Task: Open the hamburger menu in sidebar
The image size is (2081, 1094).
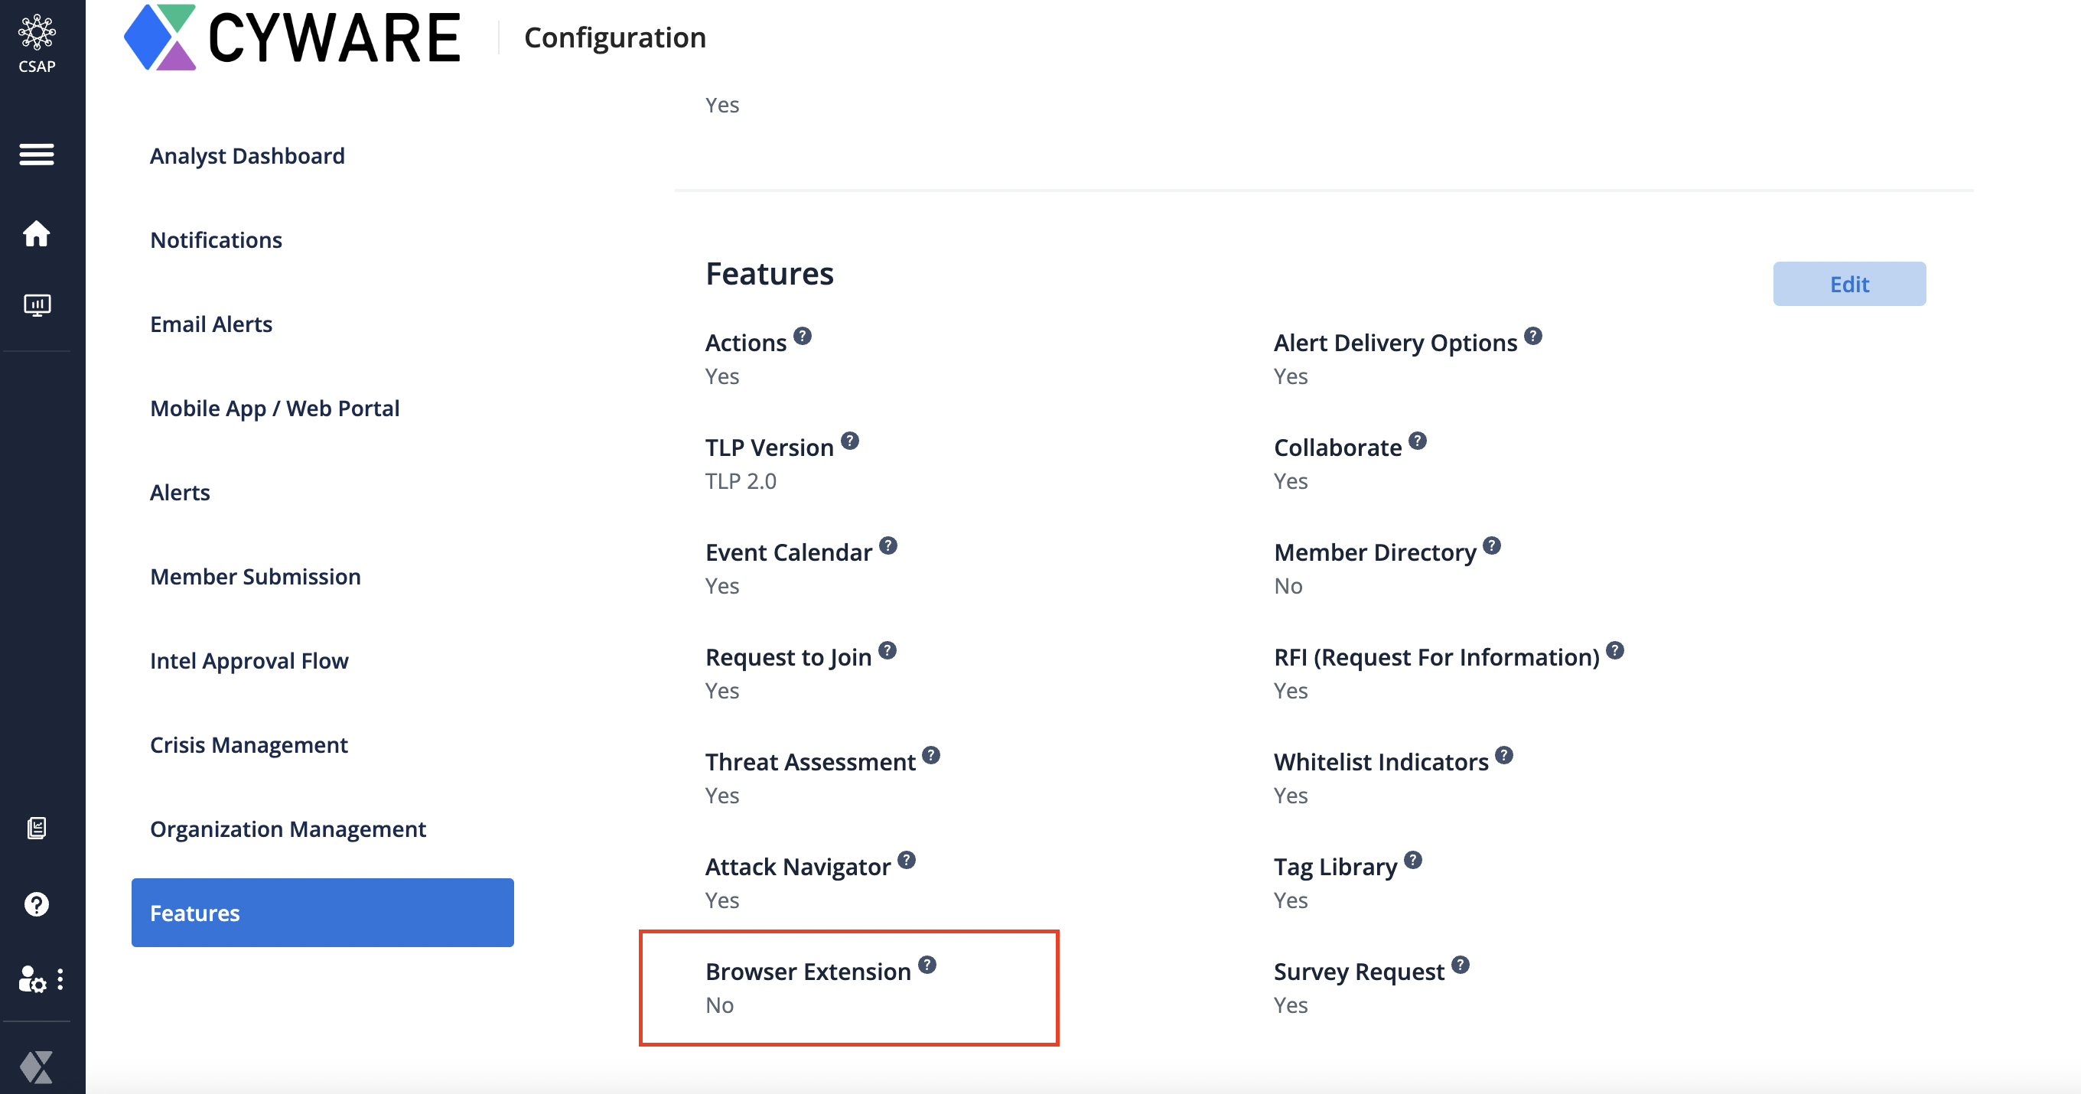Action: pyautogui.click(x=37, y=154)
